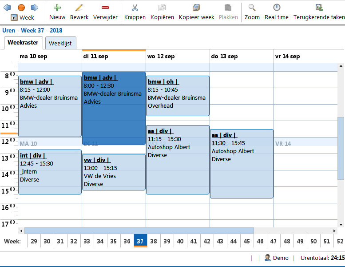Copy entry using Kopiëren
The image size is (345, 267).
coord(162,12)
